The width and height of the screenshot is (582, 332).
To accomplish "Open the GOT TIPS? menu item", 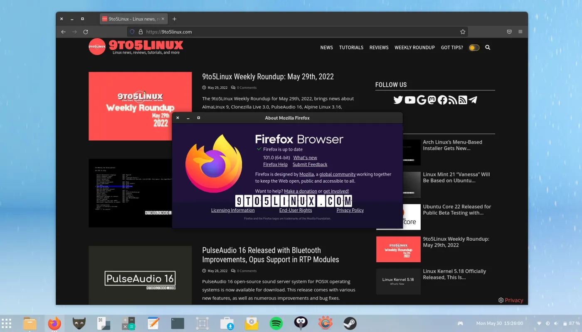I will pyautogui.click(x=452, y=47).
